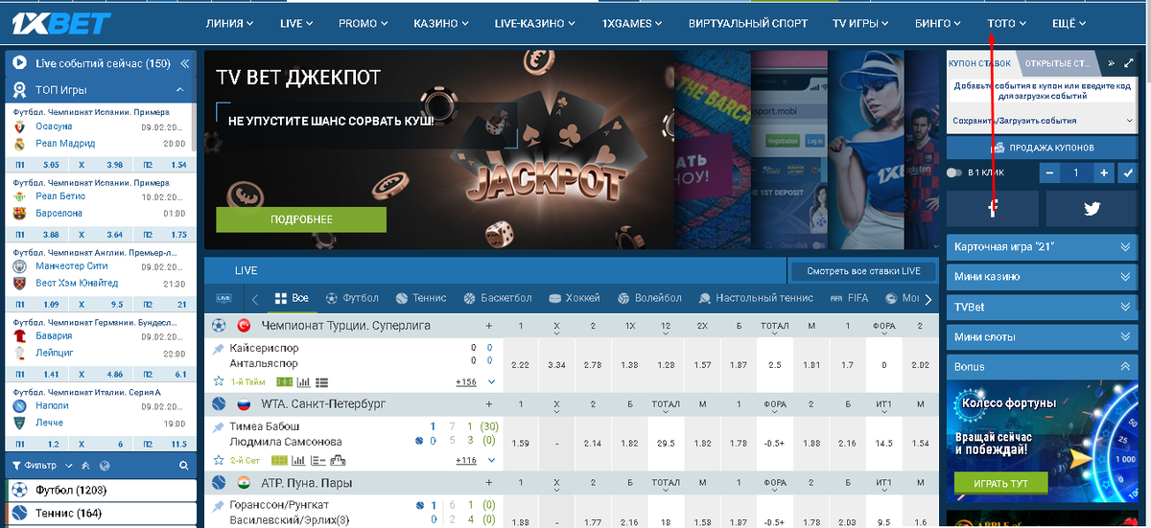The image size is (1151, 528).
Task: Go to previous sports with left arrow
Action: pyautogui.click(x=255, y=299)
